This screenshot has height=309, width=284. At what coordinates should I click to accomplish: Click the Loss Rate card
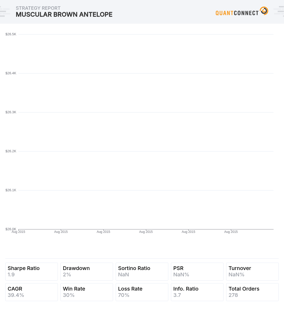(142, 292)
